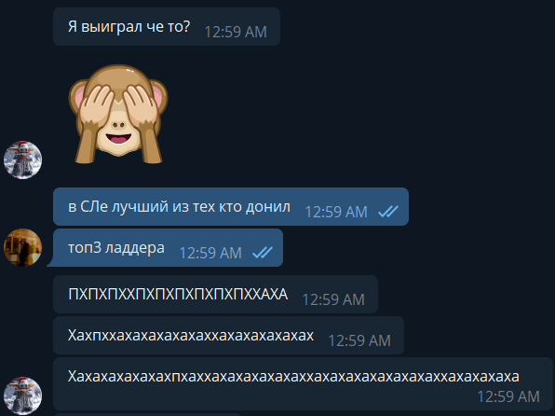Click the timestamp of топ3 ладдера

coord(210,253)
